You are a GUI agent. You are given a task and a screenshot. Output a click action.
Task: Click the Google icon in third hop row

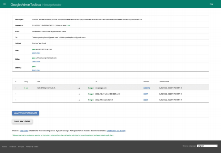tap(91, 100)
